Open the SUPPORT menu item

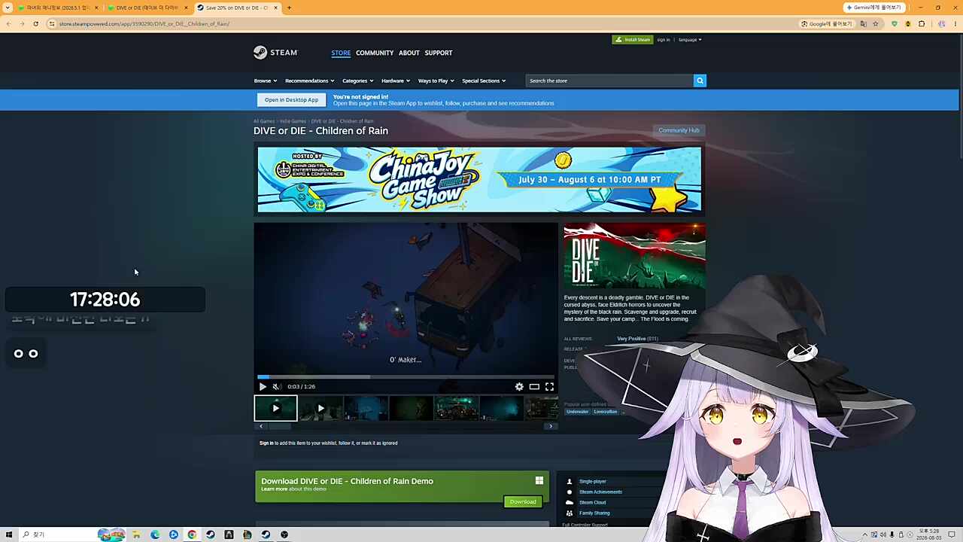click(439, 53)
